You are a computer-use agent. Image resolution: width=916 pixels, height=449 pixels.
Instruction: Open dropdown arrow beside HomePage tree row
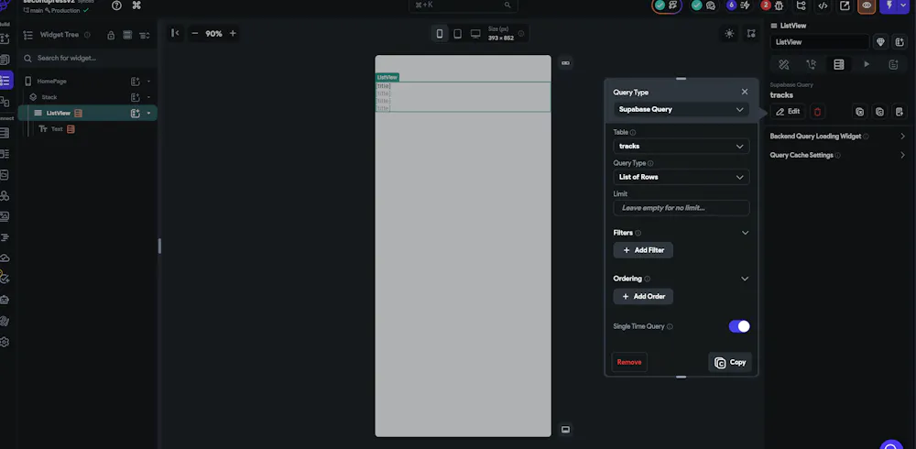[x=149, y=82]
